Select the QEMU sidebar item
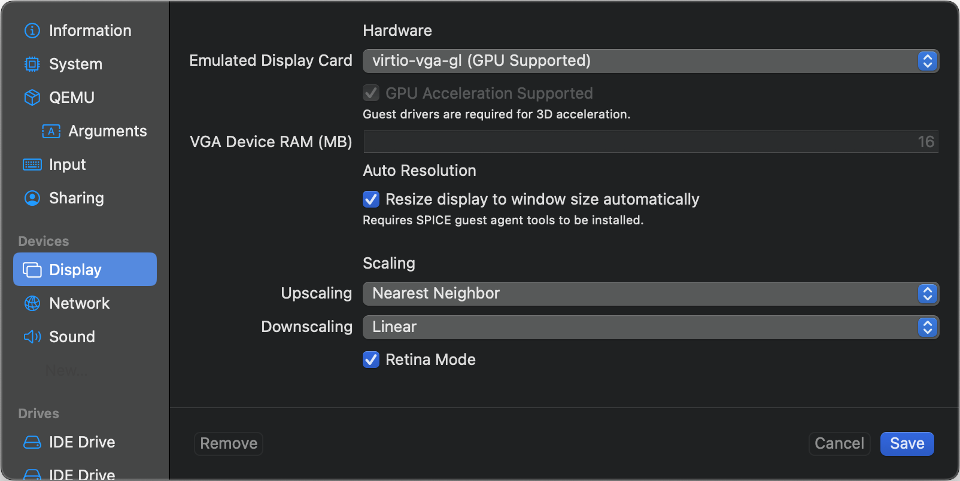The width and height of the screenshot is (960, 481). tap(85, 98)
